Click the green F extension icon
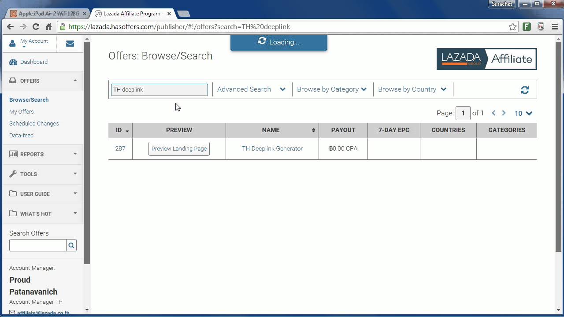 tap(527, 27)
